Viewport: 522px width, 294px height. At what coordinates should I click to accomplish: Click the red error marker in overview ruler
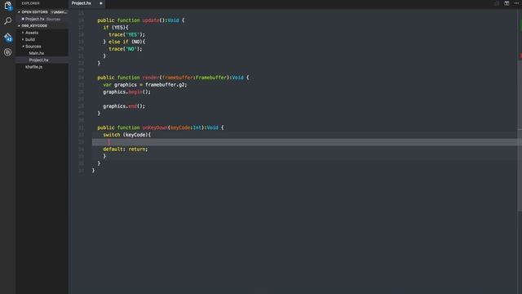coord(520,56)
